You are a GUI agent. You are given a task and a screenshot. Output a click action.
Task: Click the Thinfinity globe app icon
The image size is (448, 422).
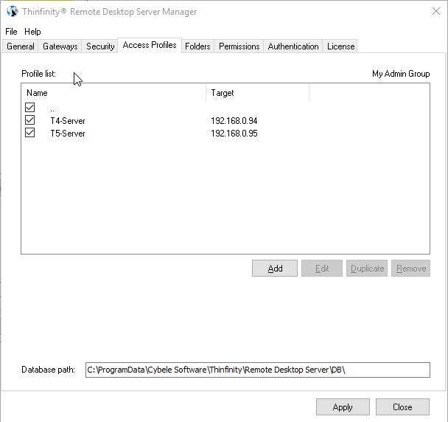13,12
